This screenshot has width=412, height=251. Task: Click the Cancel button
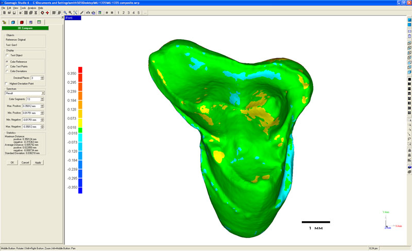click(x=25, y=162)
